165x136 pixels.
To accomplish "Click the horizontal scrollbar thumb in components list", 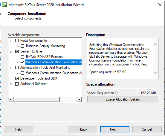I will pos(36,100).
